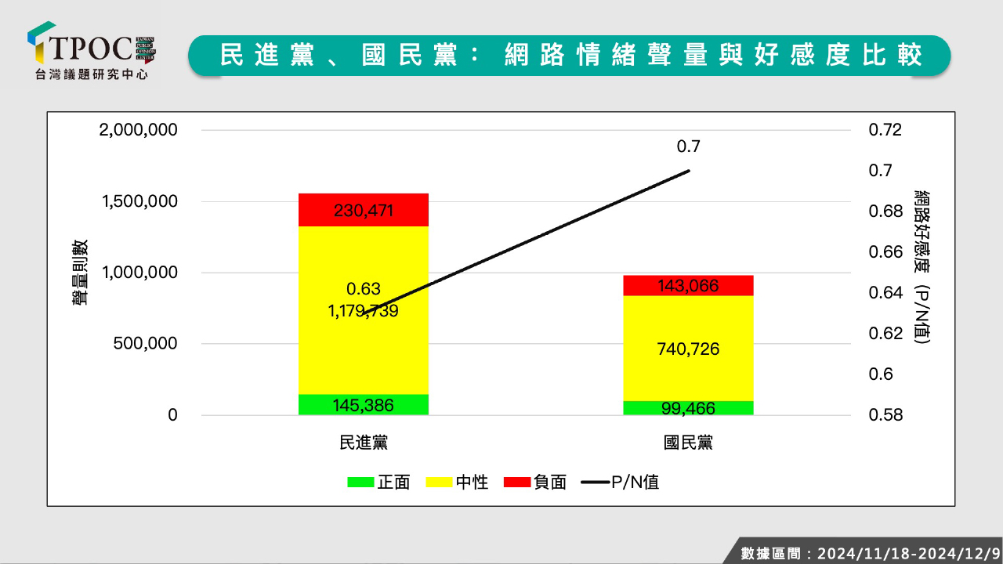Click the yellow 中性 legend swatch
1003x564 pixels.
pyautogui.click(x=439, y=483)
